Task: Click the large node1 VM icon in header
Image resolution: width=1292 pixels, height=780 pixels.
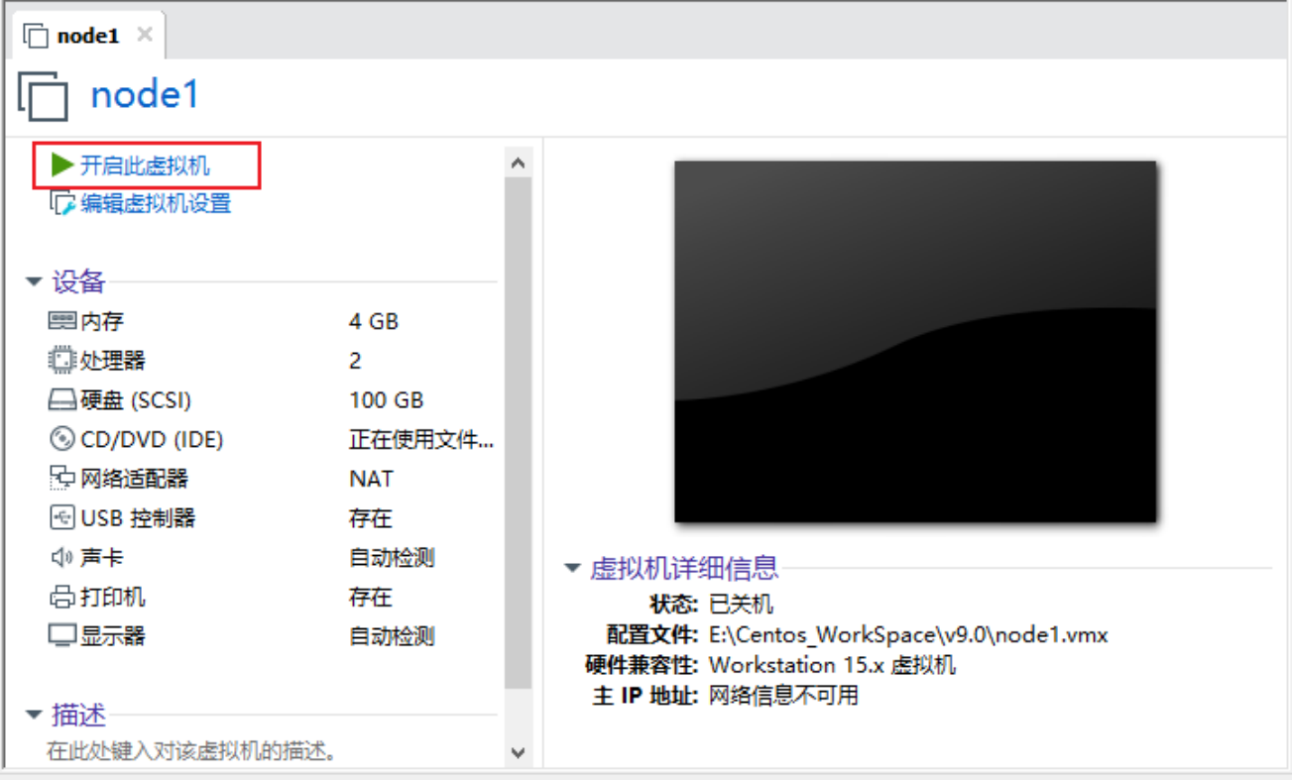Action: pos(44,96)
